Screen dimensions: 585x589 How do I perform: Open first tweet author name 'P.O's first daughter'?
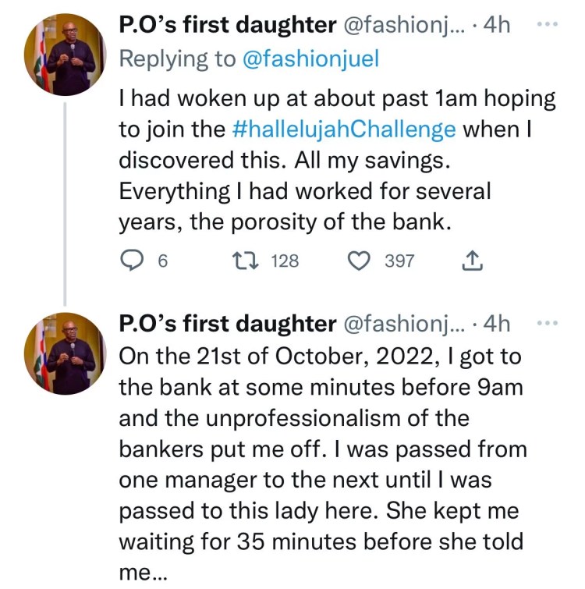point(227,26)
